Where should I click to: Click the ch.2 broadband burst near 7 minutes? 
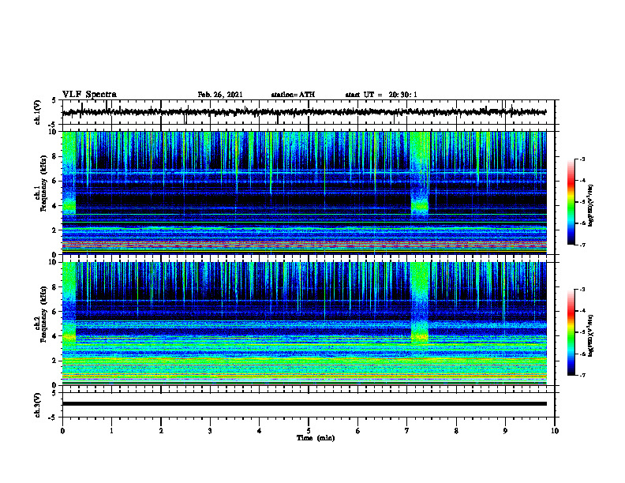[420, 304]
